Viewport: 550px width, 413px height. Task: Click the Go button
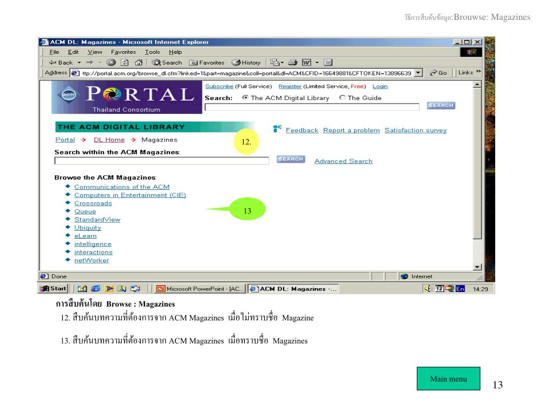point(438,73)
